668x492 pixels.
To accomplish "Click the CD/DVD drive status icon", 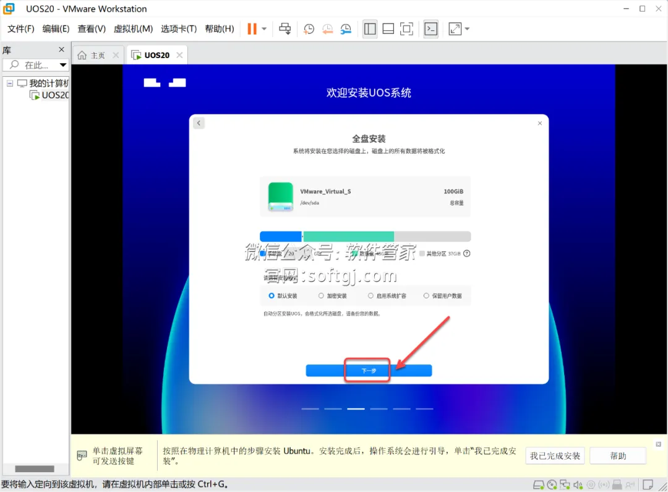I will point(552,485).
